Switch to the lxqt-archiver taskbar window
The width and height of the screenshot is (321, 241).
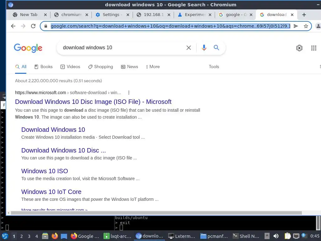(118, 236)
